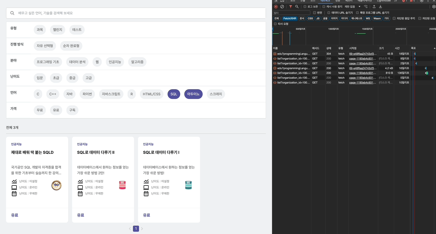Sort requests by 이름 column header

tap(292, 48)
